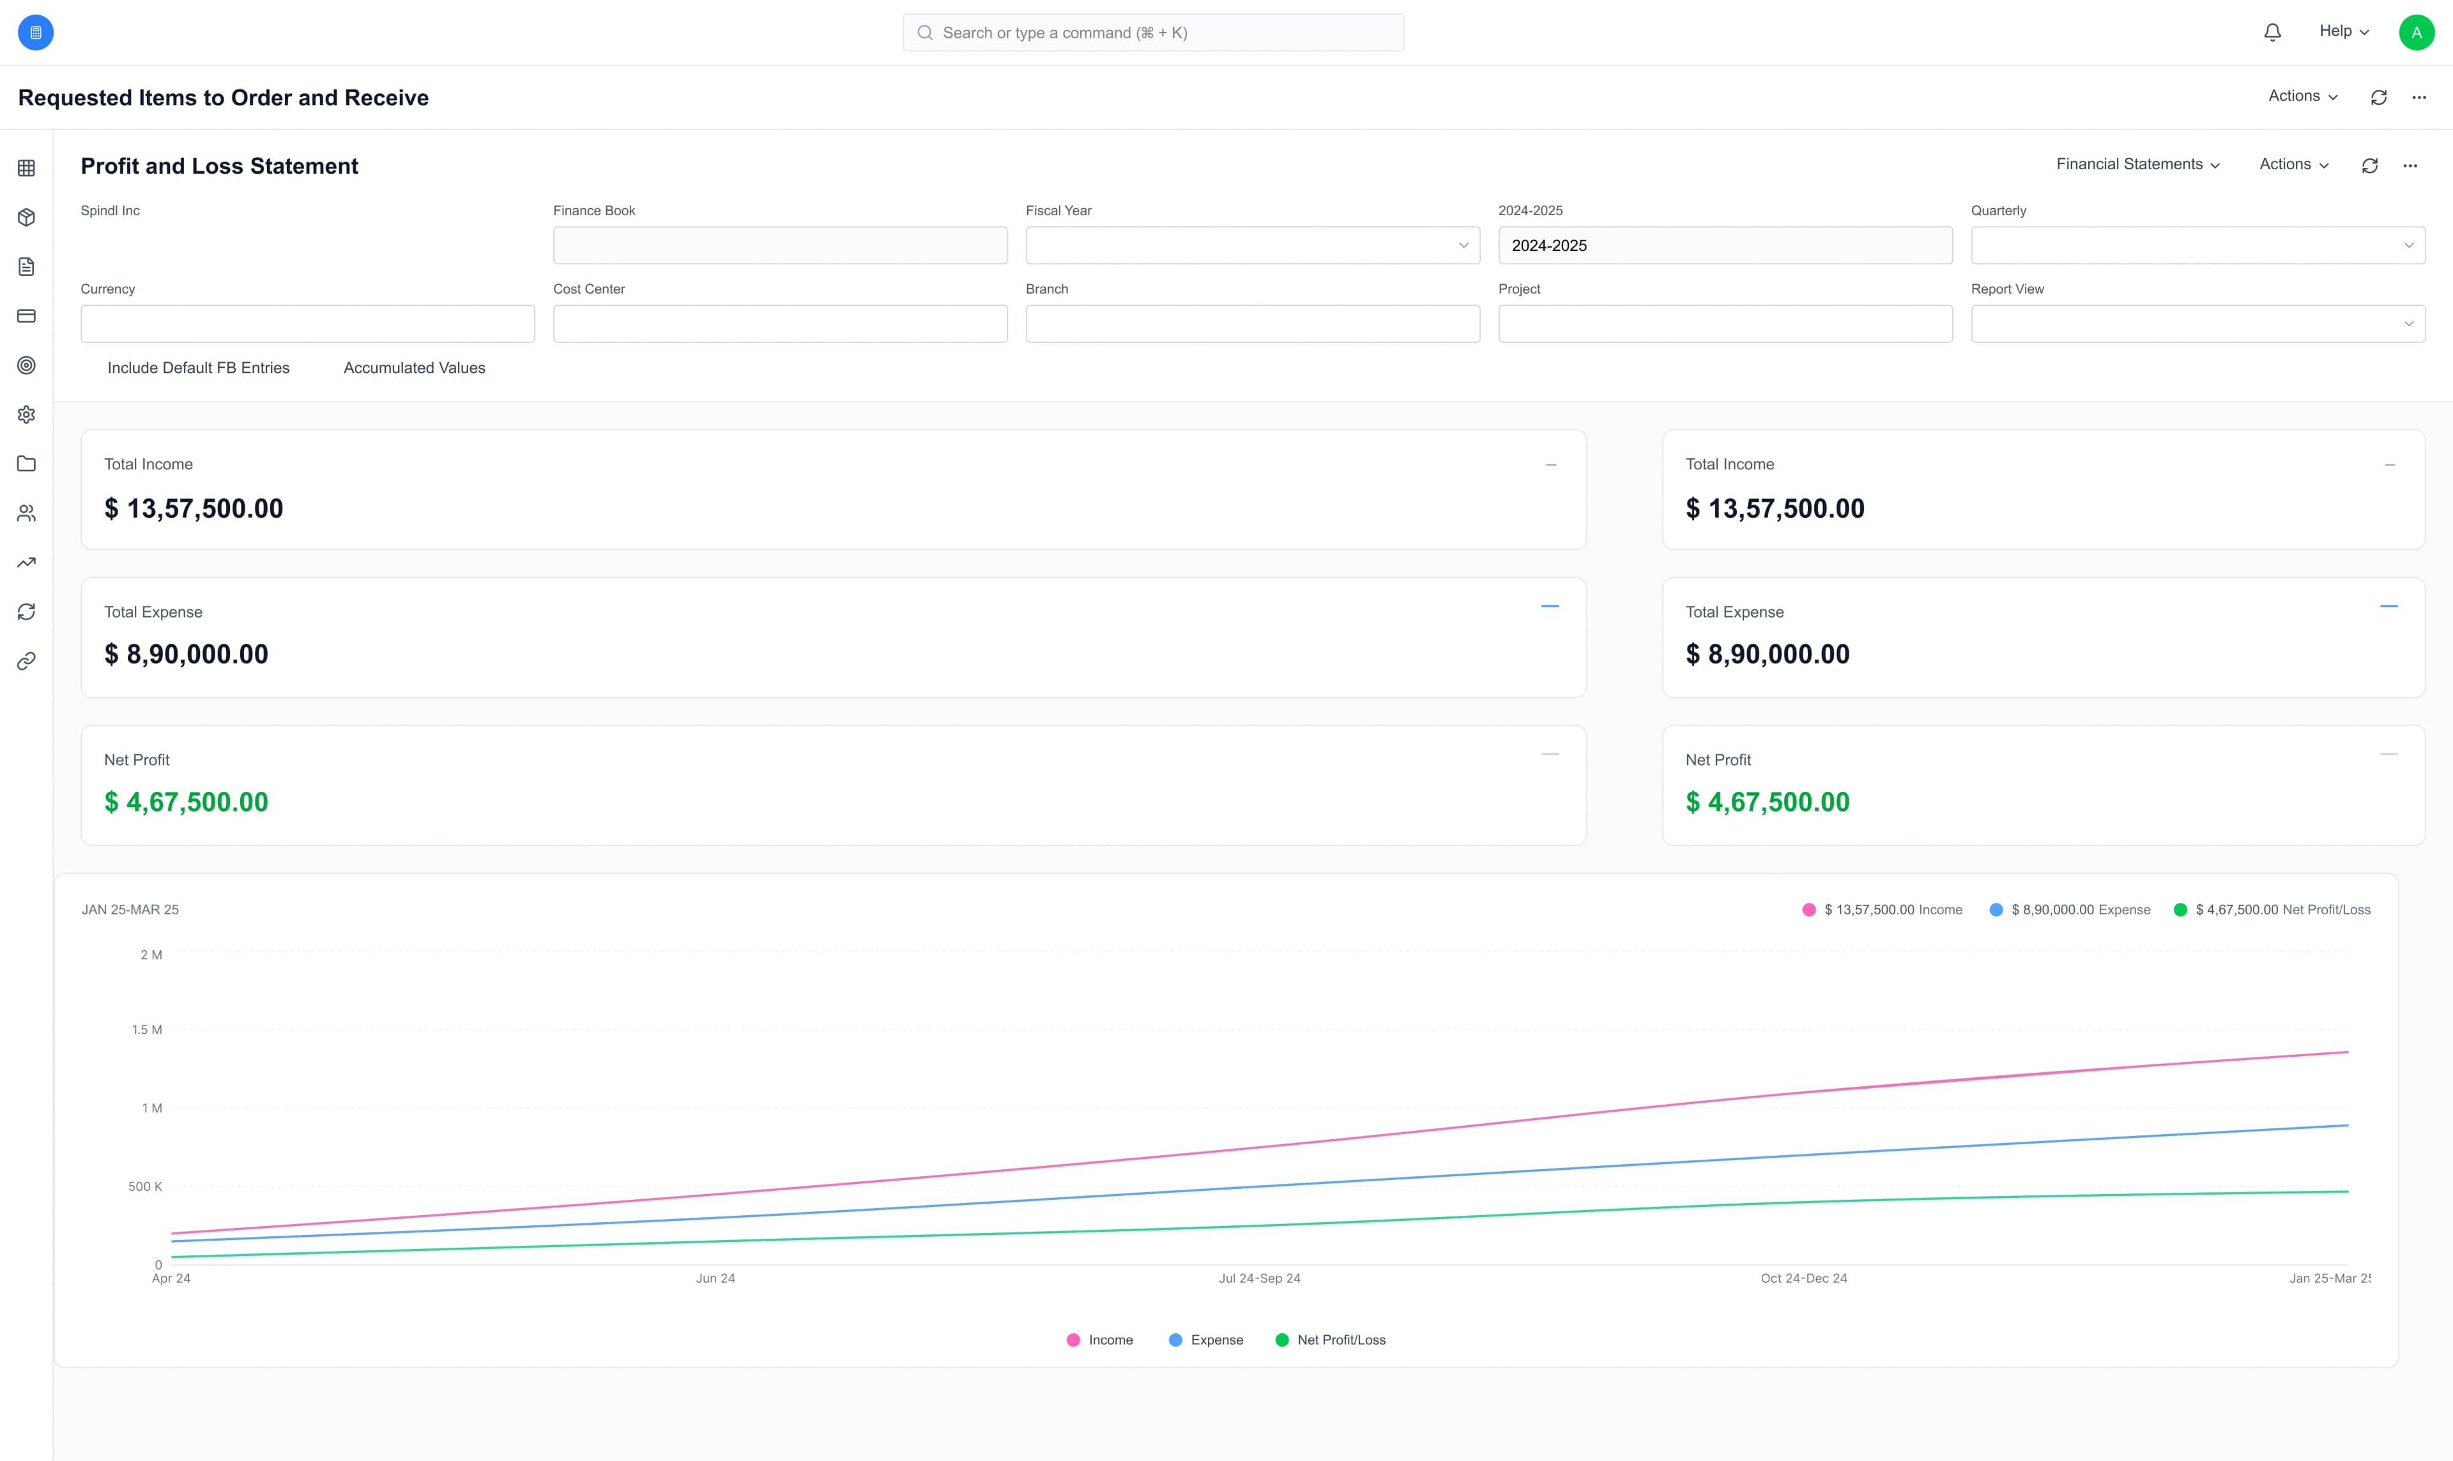Refresh the Profit and Loss report

pos(2369,164)
